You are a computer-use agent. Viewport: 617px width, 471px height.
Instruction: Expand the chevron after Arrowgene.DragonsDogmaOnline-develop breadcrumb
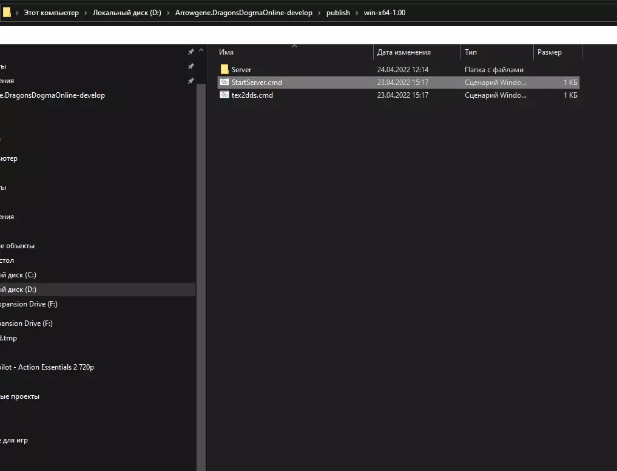pyautogui.click(x=319, y=13)
